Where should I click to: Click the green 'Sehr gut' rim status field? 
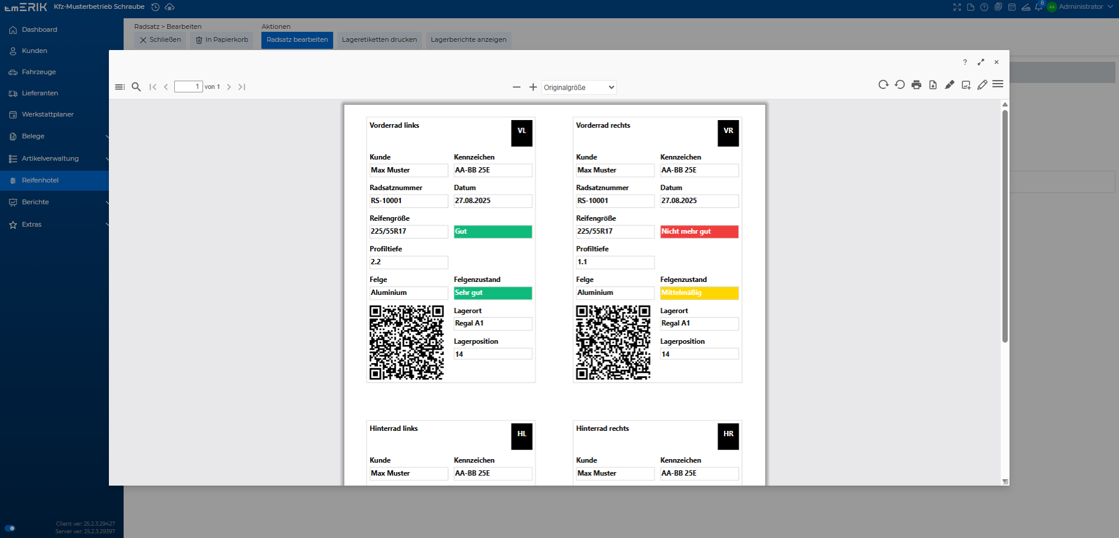[493, 293]
